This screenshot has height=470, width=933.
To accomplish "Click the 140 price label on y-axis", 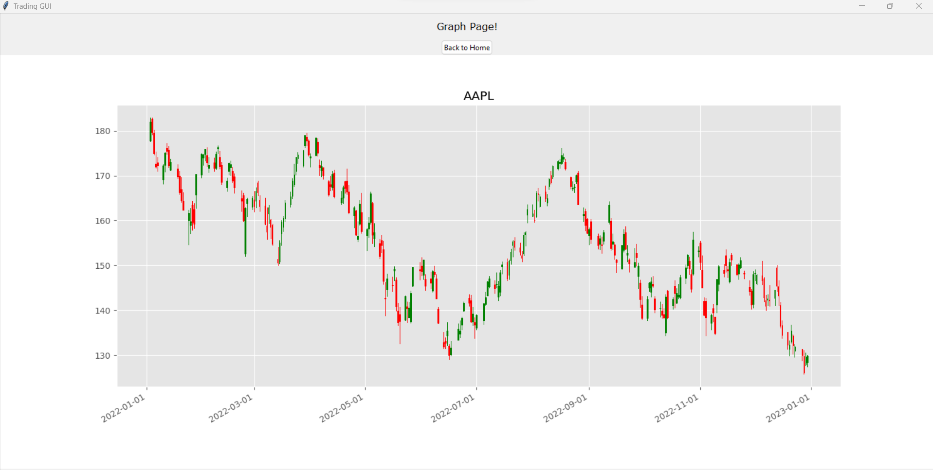I will coord(103,311).
